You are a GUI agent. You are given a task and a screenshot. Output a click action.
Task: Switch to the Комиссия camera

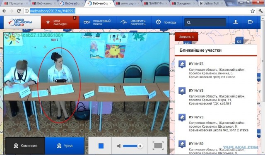[x=25, y=146]
